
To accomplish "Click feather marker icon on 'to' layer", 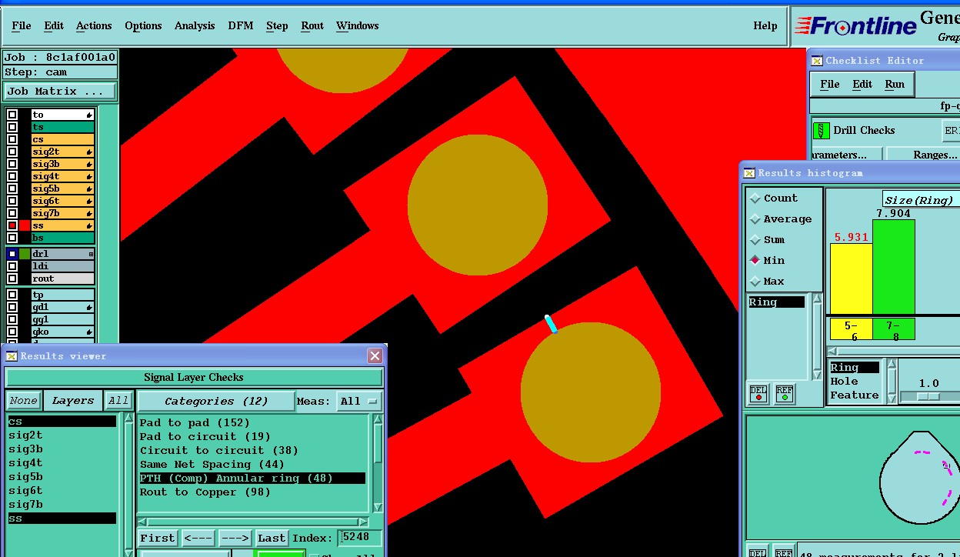I will point(89,115).
